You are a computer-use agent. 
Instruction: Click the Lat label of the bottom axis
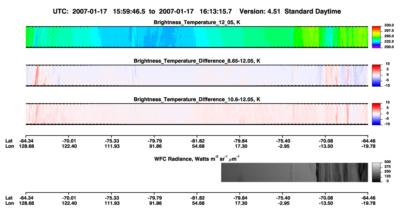coord(9,198)
